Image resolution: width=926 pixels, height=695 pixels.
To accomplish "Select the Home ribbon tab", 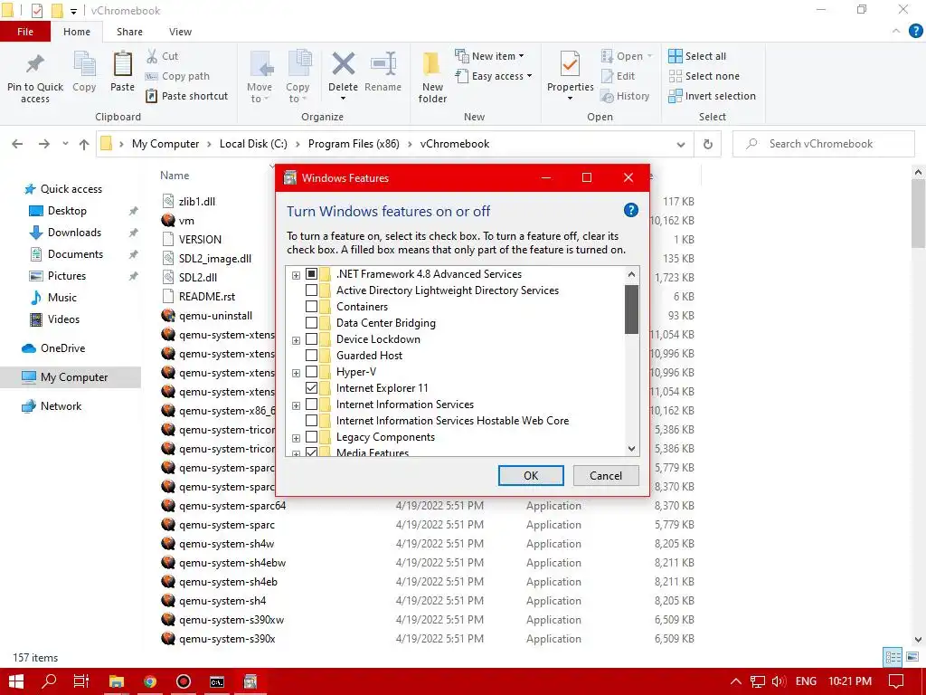I will pyautogui.click(x=77, y=32).
